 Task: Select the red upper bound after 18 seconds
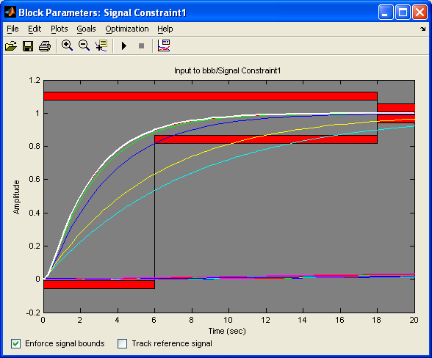coord(396,108)
